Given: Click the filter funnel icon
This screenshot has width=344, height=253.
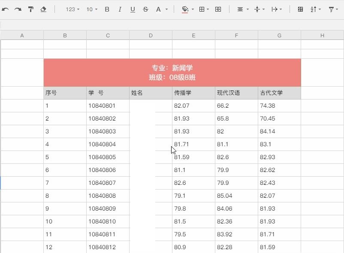Looking at the screenshot, I should click(331, 9).
